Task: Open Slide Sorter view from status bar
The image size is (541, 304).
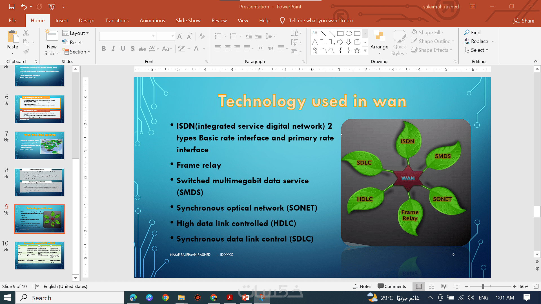Action: pos(431,286)
